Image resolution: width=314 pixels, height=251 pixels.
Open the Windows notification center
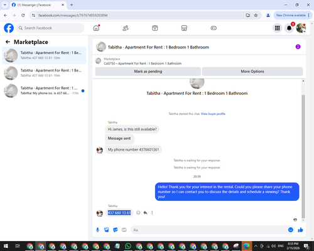pos(306,246)
